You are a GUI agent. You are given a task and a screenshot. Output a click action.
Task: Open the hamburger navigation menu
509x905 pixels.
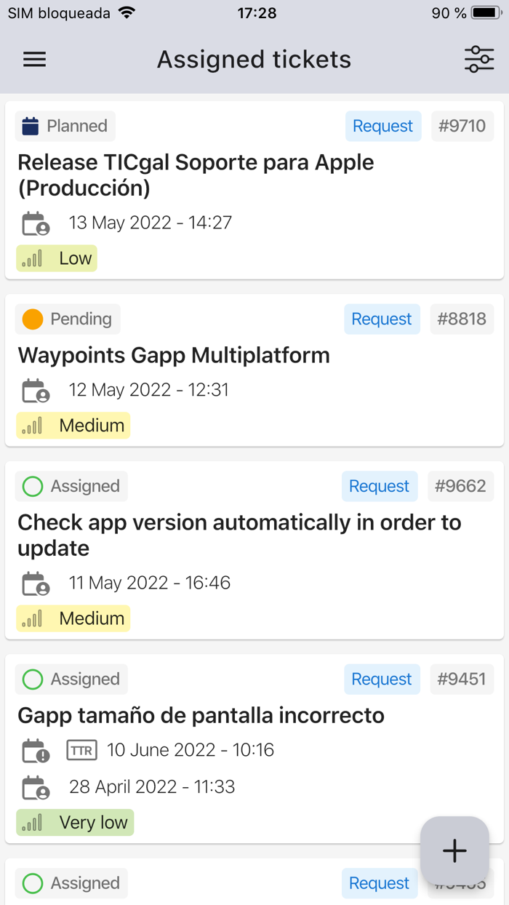pos(34,60)
